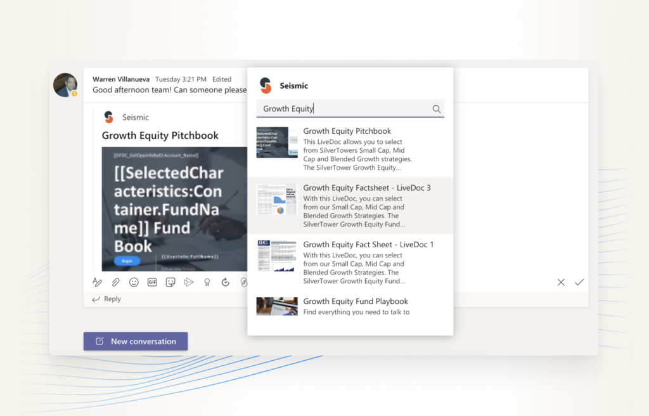Screen dimensions: 649x416
Task: Click the Meet now icon in the toolbar
Action: (189, 282)
